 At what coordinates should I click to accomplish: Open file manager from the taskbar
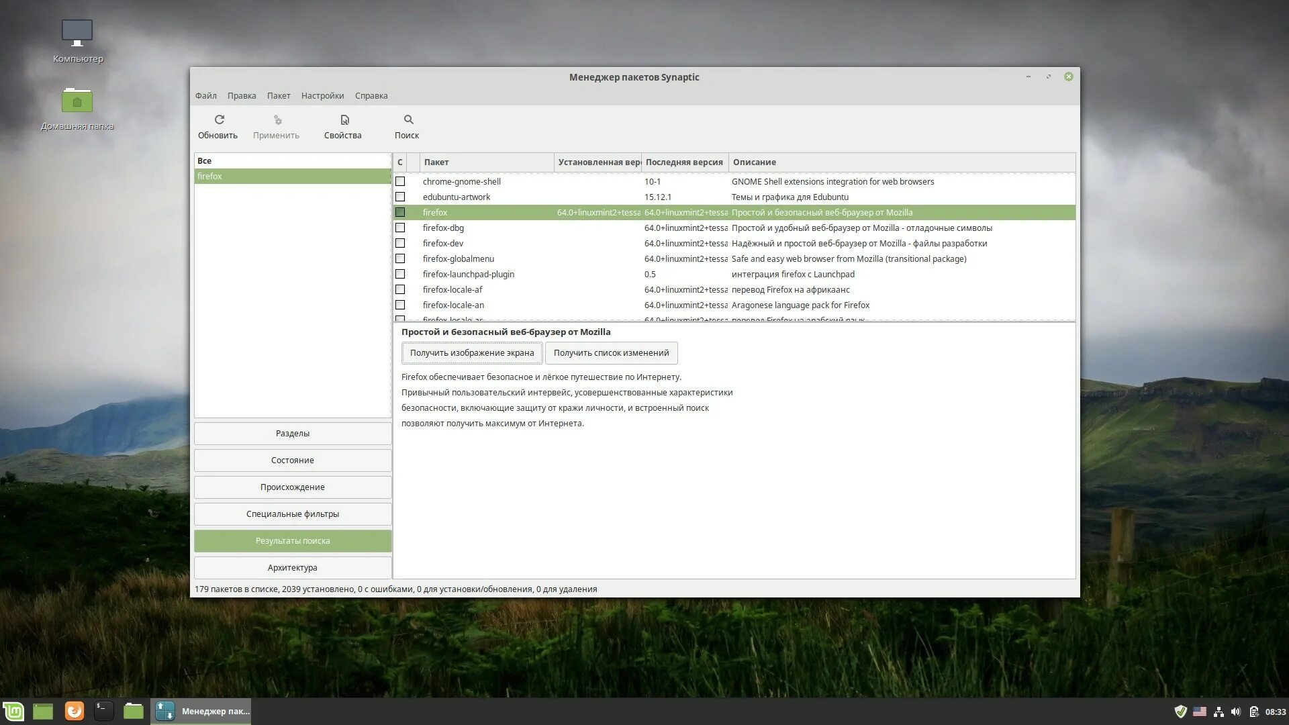tap(134, 711)
